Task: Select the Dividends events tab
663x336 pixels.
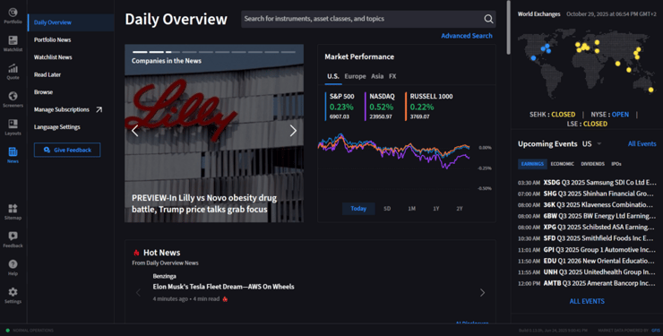Action: pos(592,164)
